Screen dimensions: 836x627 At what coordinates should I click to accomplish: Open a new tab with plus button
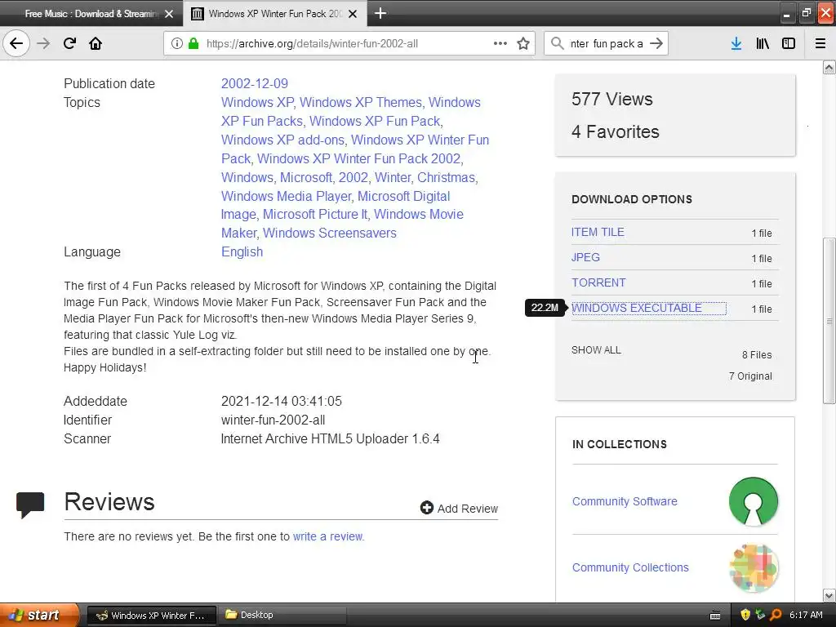click(380, 13)
